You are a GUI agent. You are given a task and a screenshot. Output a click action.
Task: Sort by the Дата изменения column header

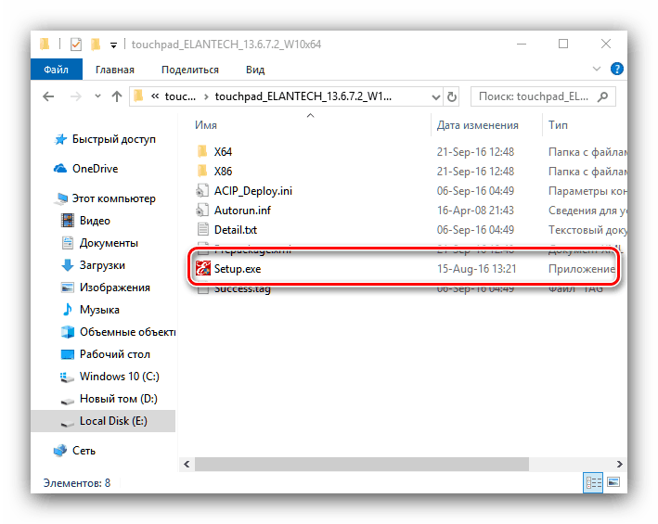coord(477,125)
